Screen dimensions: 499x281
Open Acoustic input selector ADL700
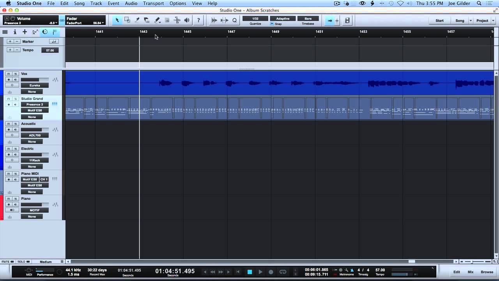click(x=35, y=135)
